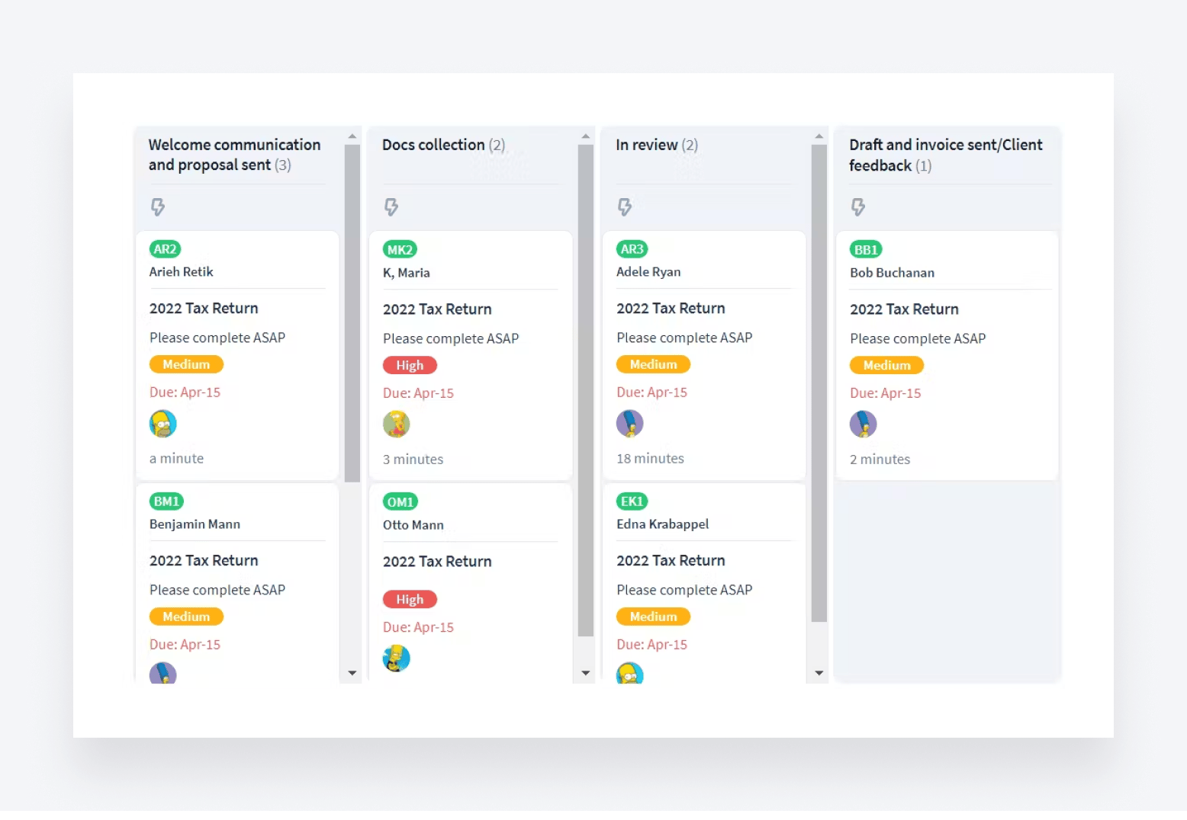Click assignee avatar on Bob Buchanan card
This screenshot has height=820, width=1187.
click(864, 424)
